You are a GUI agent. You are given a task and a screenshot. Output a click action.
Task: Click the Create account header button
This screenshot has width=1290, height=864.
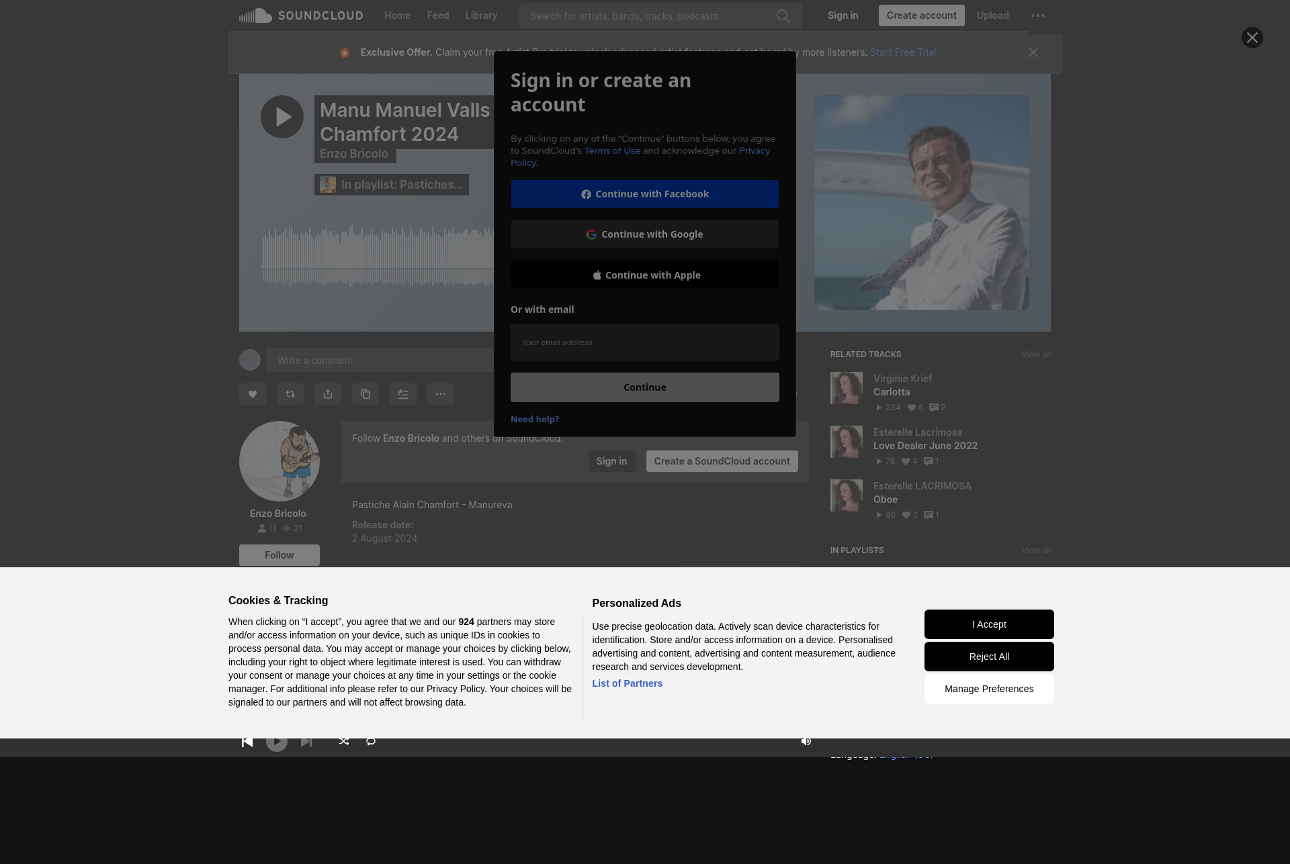coord(921,15)
